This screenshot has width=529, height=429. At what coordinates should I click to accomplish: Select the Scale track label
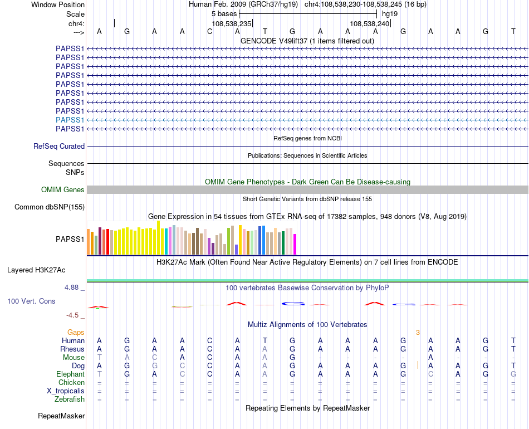(x=75, y=14)
